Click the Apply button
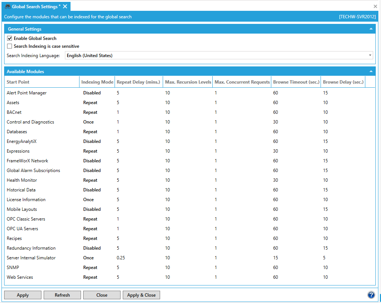This screenshot has height=303, width=381. [23, 295]
